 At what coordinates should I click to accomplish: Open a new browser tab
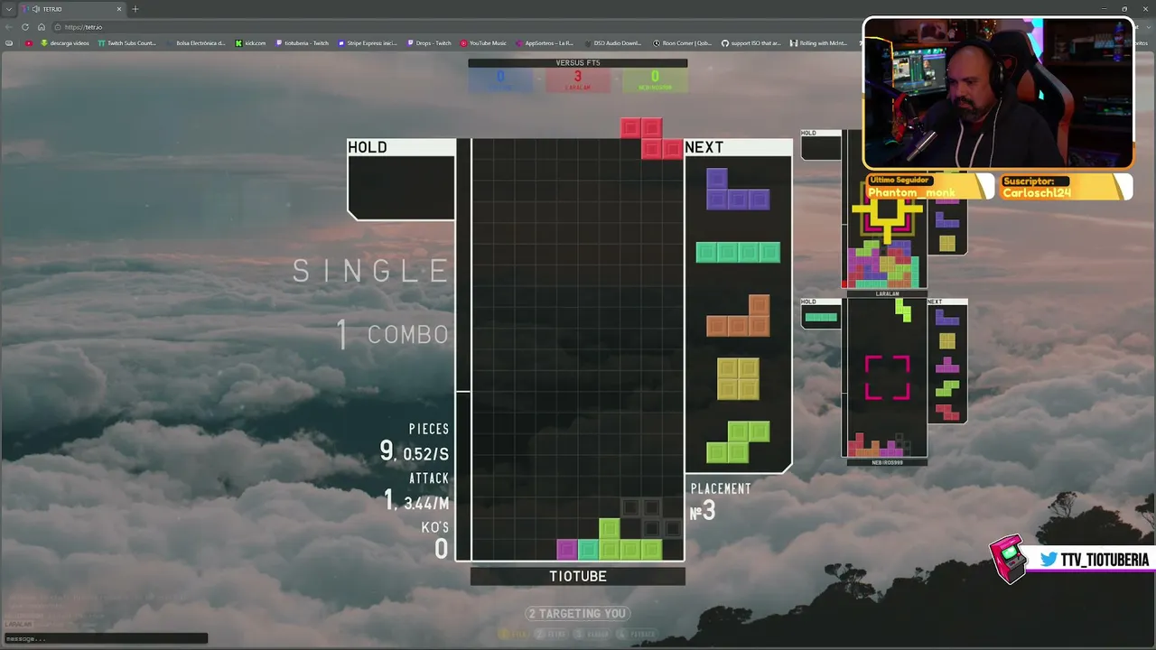pos(135,9)
